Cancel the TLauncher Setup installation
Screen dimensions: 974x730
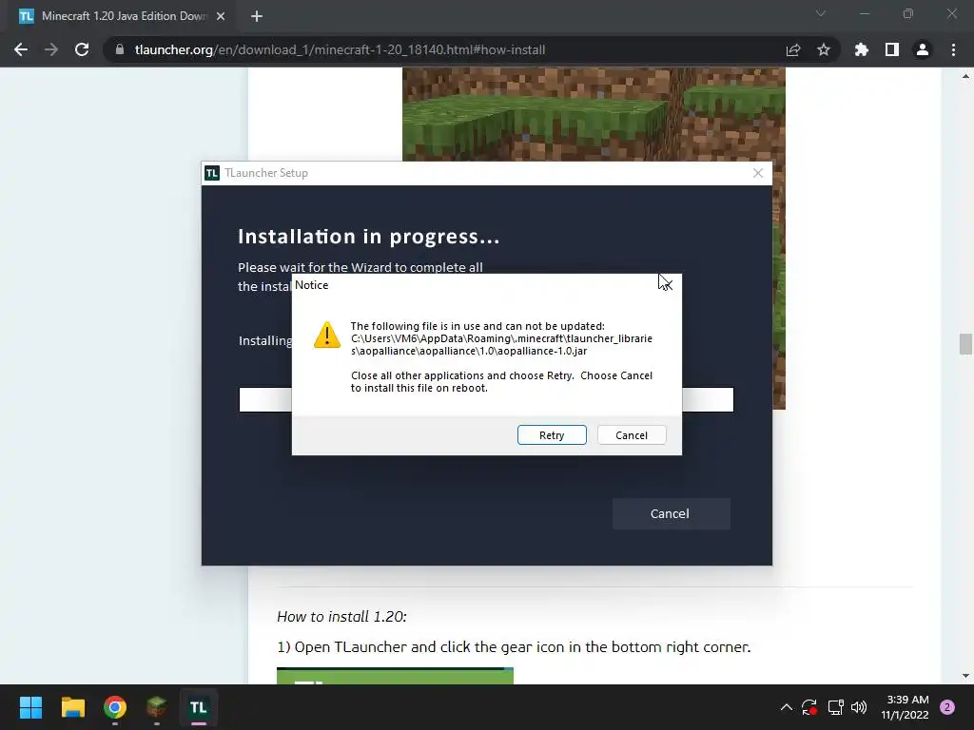pyautogui.click(x=671, y=514)
